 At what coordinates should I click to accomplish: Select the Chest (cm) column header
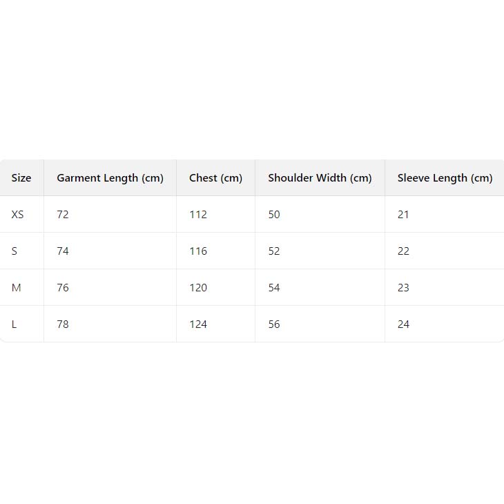(x=215, y=178)
